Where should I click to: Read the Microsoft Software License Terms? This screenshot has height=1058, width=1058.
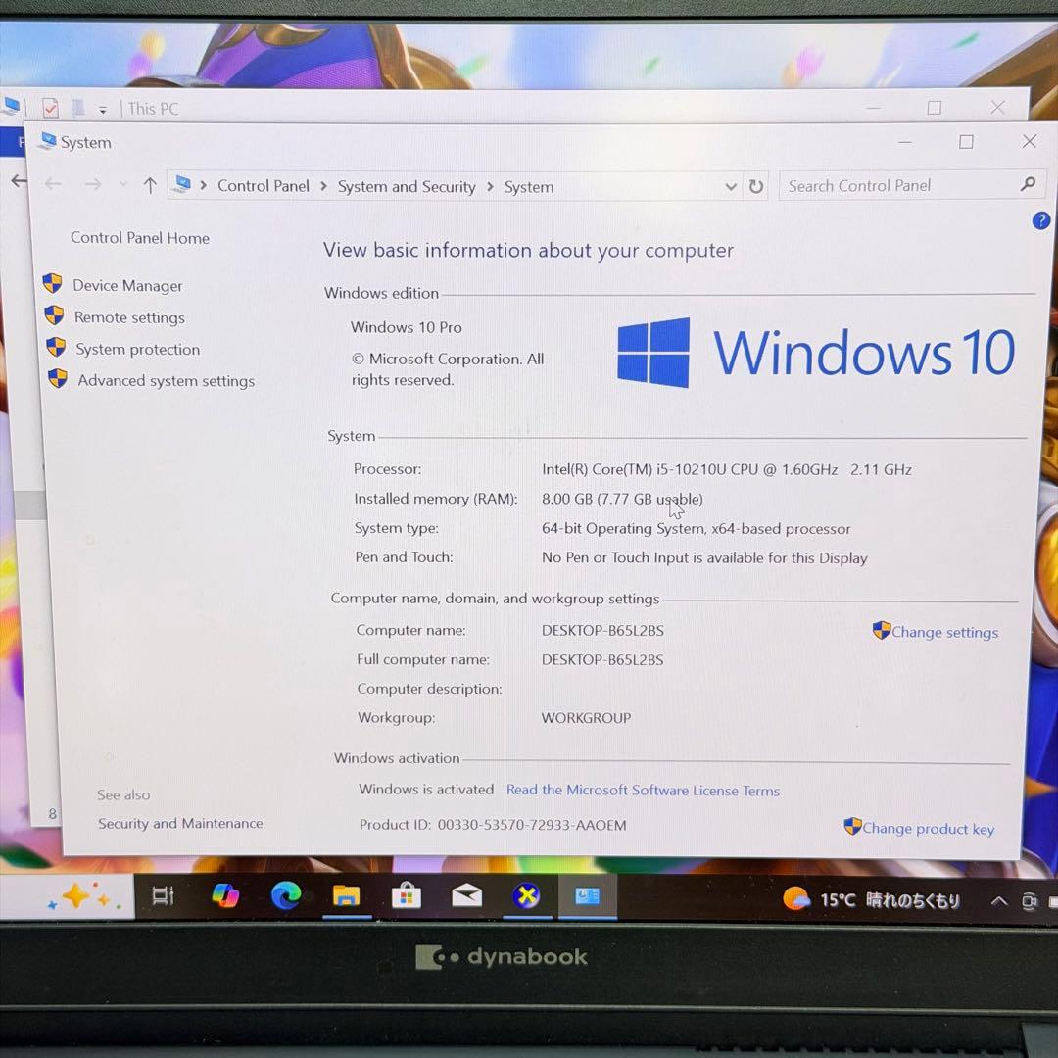point(643,791)
